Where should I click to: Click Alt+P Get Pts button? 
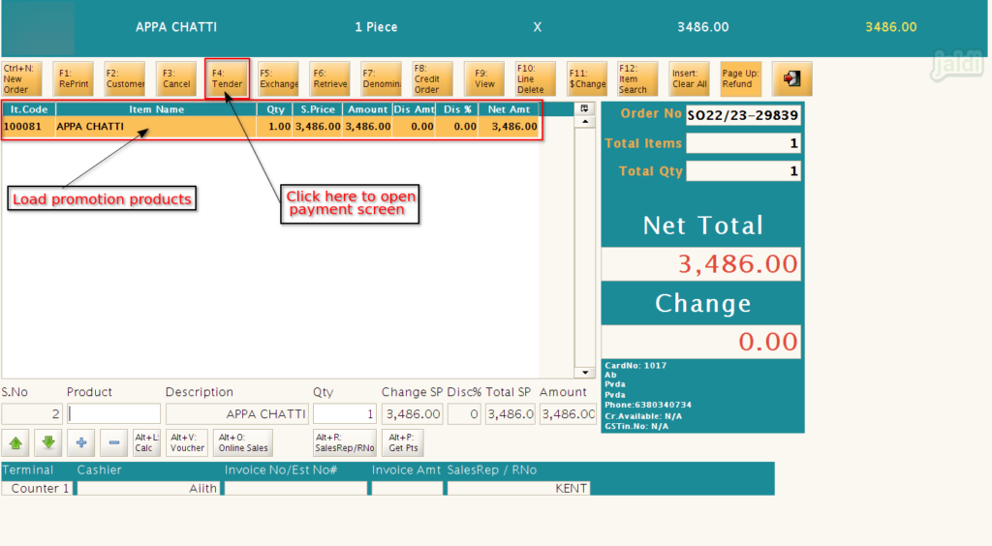403,442
